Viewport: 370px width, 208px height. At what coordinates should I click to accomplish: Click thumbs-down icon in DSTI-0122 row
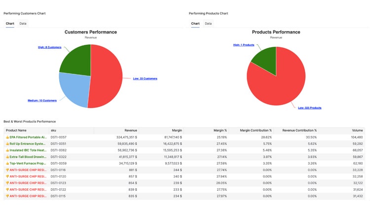7,190
